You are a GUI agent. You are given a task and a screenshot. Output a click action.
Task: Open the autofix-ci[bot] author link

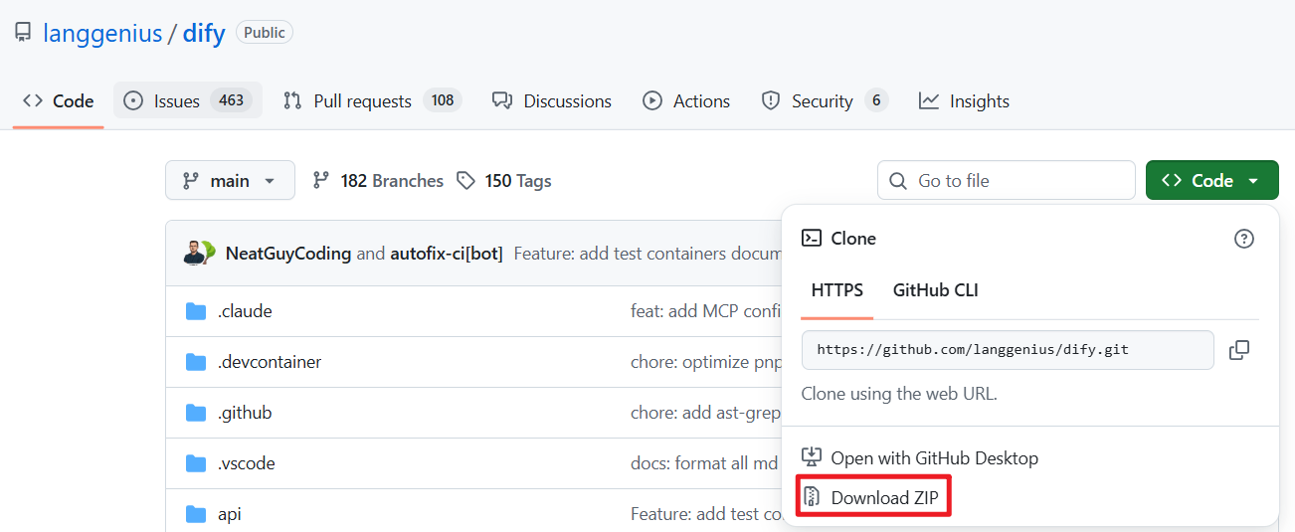[447, 254]
